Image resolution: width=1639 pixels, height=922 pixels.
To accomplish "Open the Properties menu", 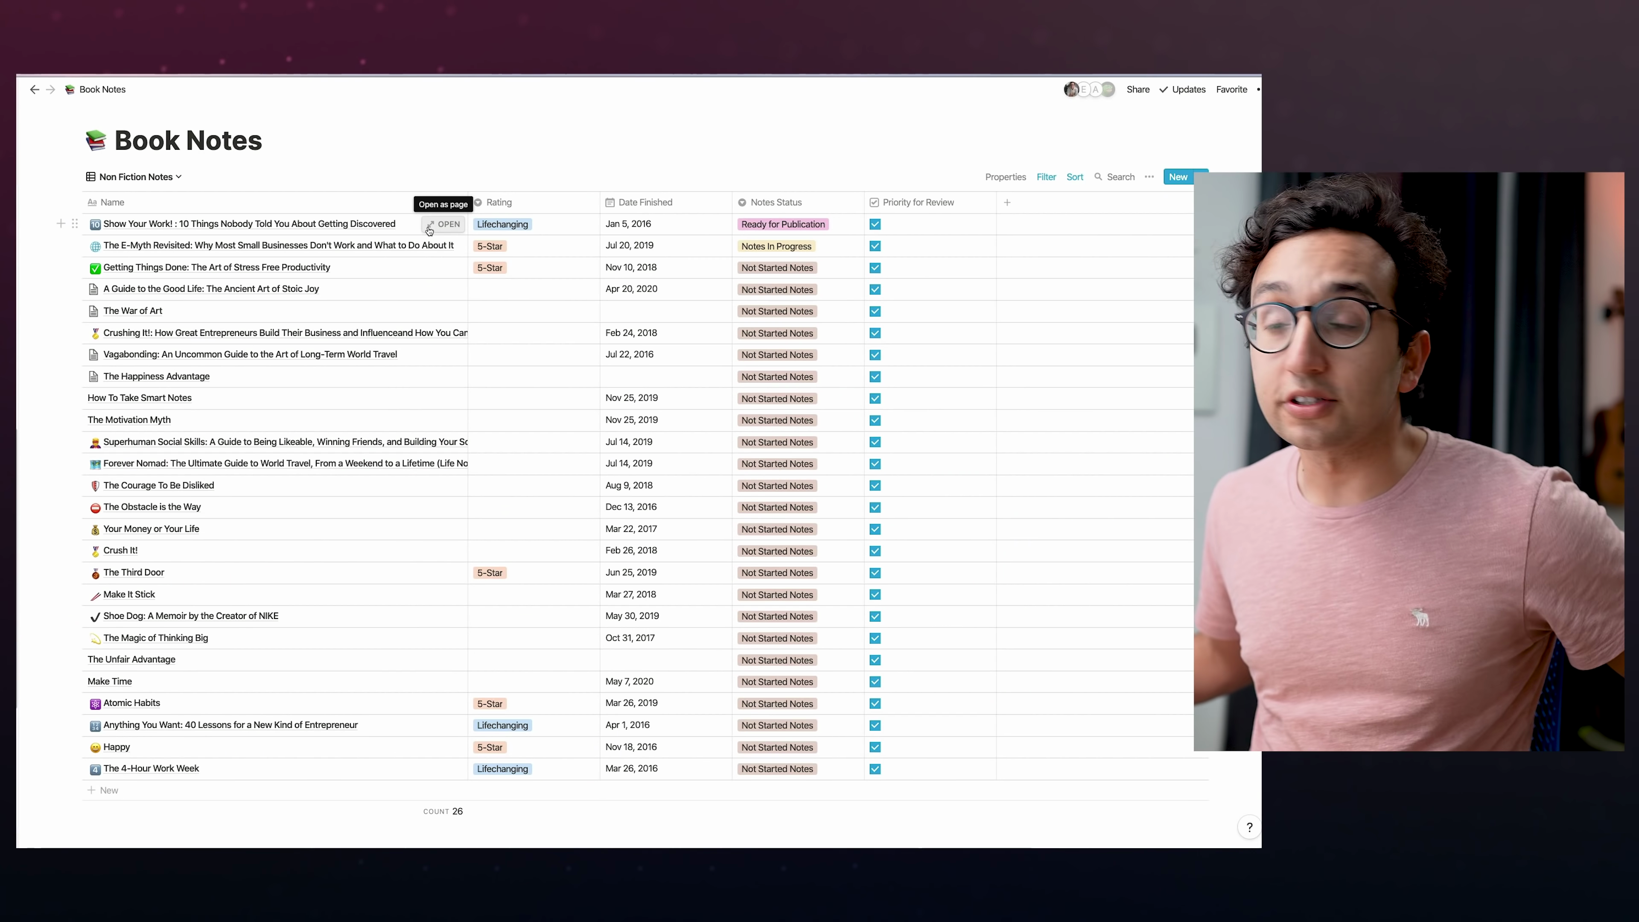I will (1005, 177).
